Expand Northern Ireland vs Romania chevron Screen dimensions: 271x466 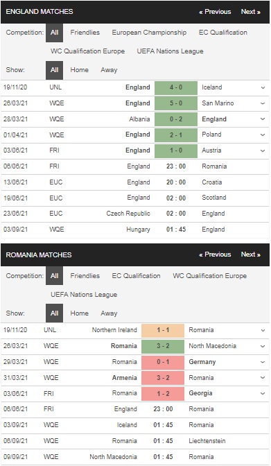[263, 331]
